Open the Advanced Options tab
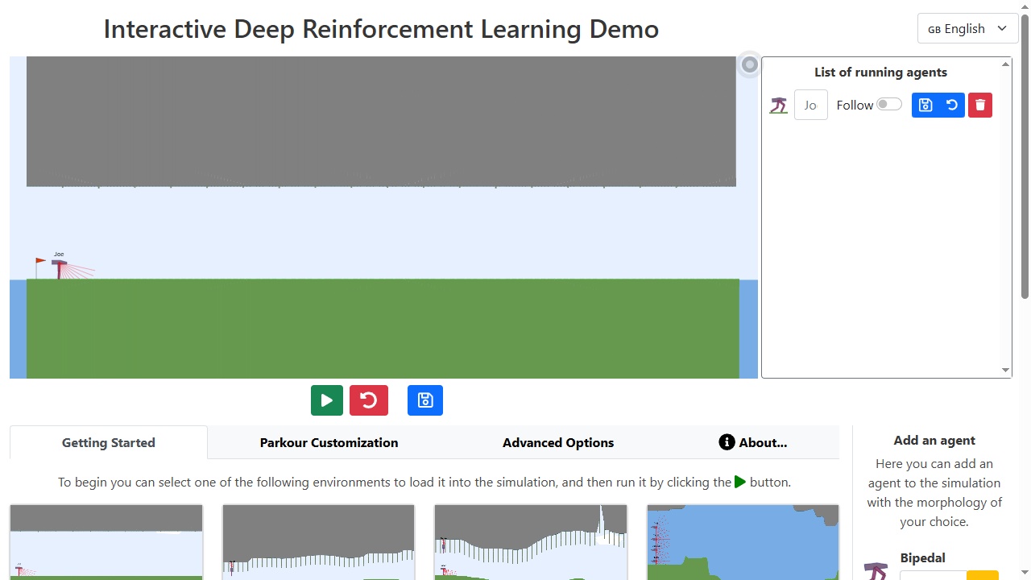Image resolution: width=1031 pixels, height=580 pixels. (x=558, y=442)
